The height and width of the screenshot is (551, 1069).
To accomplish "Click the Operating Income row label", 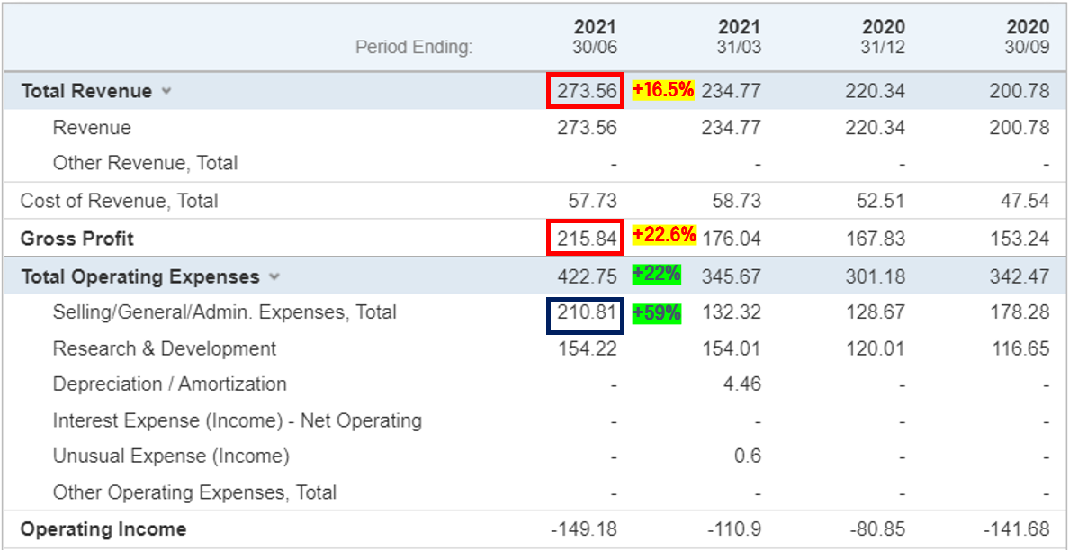I will (x=103, y=529).
